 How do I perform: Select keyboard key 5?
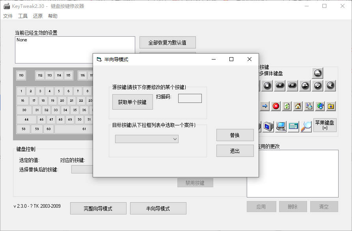click(x=59, y=91)
